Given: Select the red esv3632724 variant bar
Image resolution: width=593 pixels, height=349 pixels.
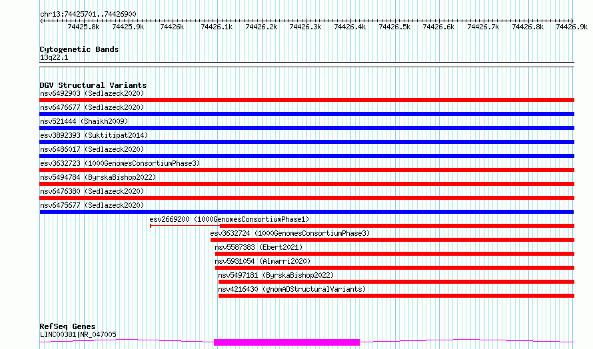Looking at the screenshot, I should tap(392, 240).
